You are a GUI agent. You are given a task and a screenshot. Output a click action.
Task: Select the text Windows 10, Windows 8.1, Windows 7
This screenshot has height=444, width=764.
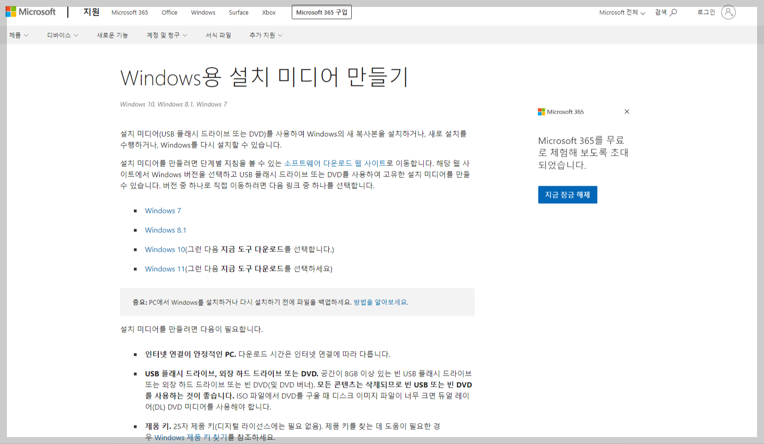tap(174, 104)
